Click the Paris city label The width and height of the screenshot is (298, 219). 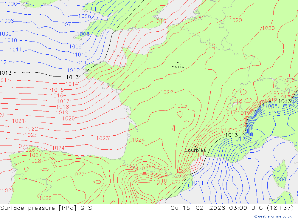(178, 66)
